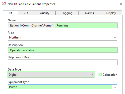The width and height of the screenshot is (125, 94).
Task: Expand the Equipment Type dropdown arrow
Action: (x=115, y=87)
